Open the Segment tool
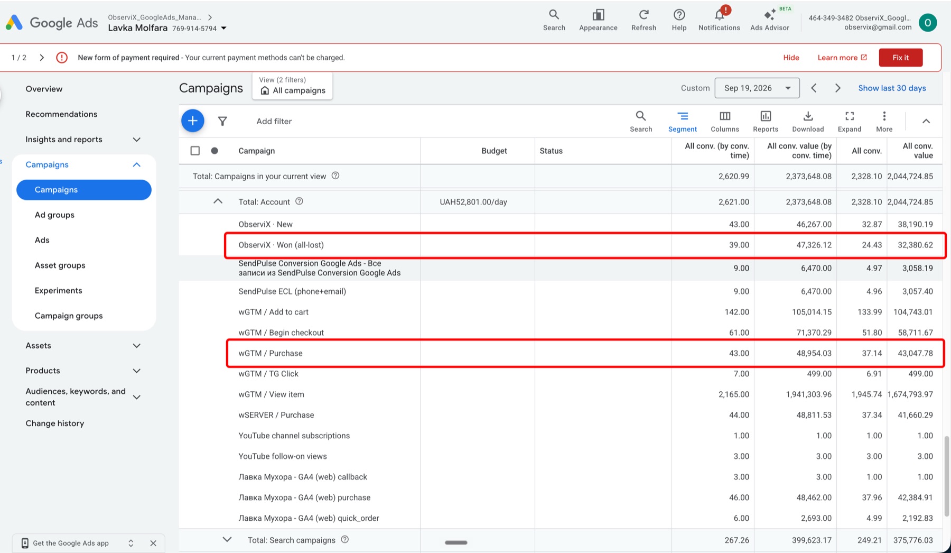This screenshot has width=951, height=553. click(x=682, y=121)
